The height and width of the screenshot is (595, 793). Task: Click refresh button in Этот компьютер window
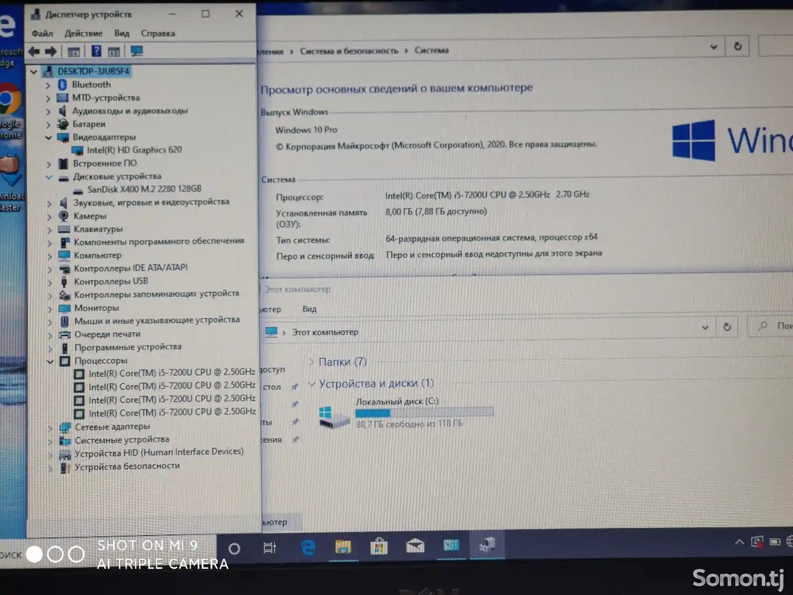pos(727,327)
